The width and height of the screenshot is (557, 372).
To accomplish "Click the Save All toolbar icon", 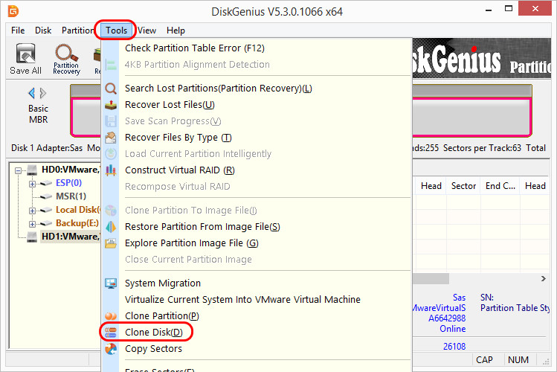I will tap(25, 59).
